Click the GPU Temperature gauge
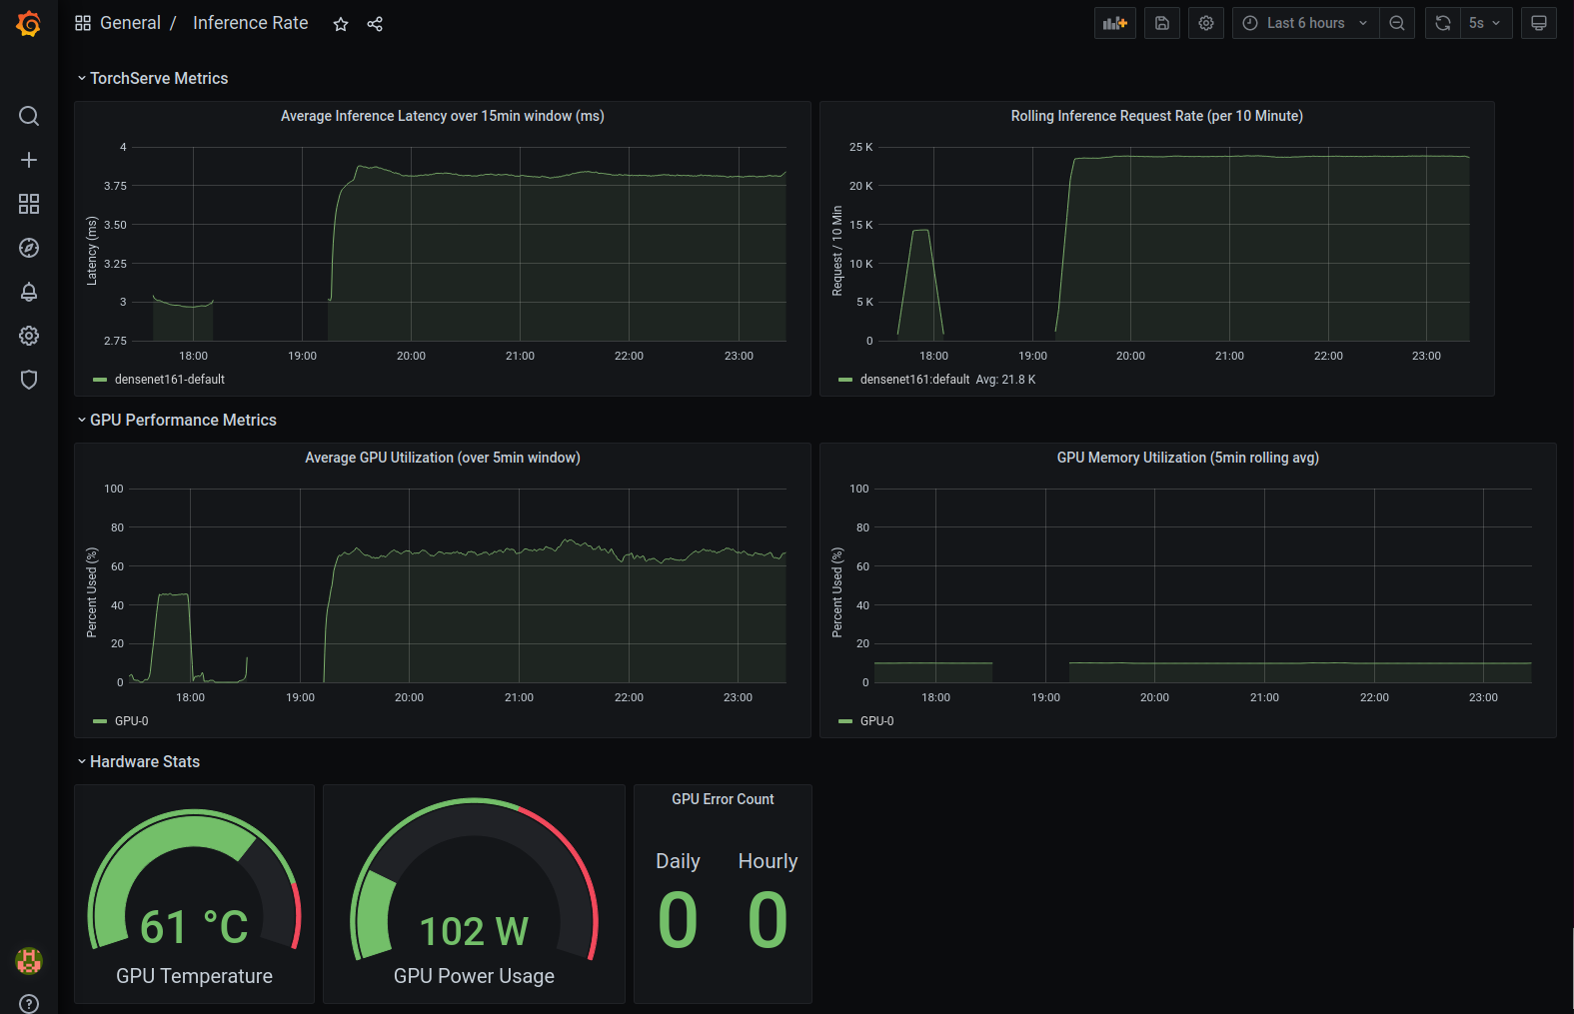The image size is (1574, 1014). point(195,880)
